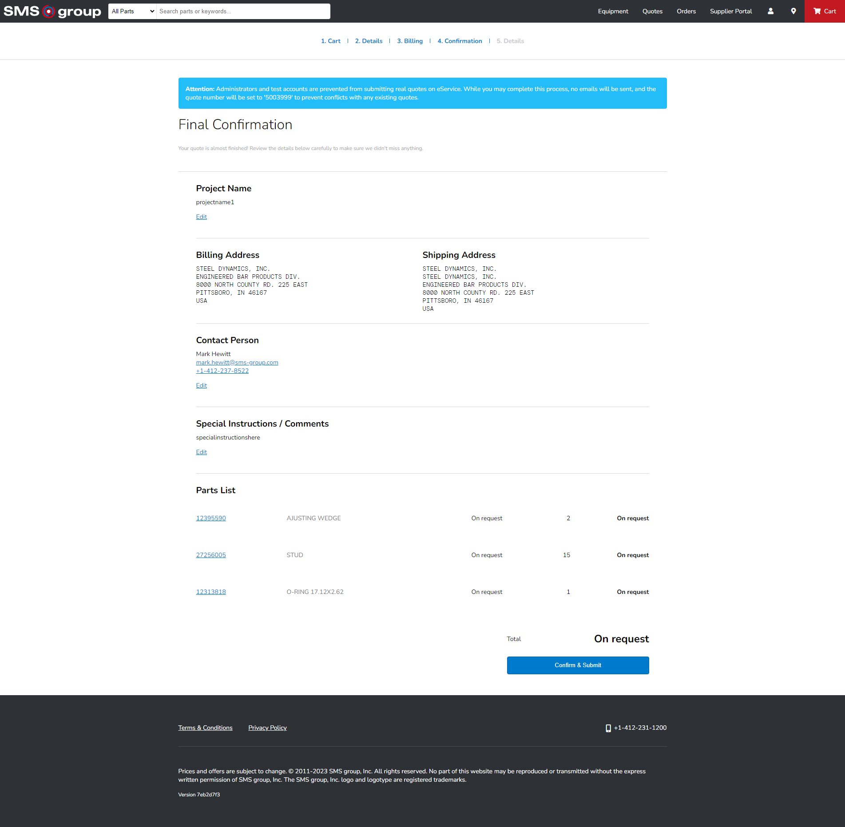Expand the All Parts category dropdown

tap(132, 11)
